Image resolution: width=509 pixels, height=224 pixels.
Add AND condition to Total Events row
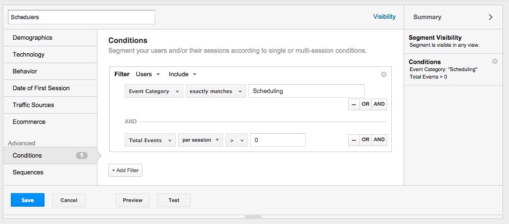point(379,140)
